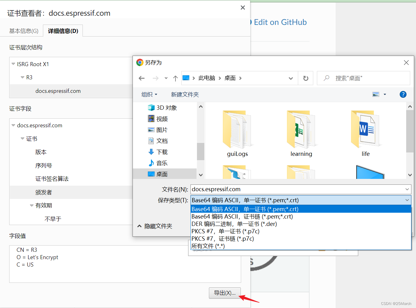
Task: Select the learning folder
Action: pyautogui.click(x=301, y=133)
